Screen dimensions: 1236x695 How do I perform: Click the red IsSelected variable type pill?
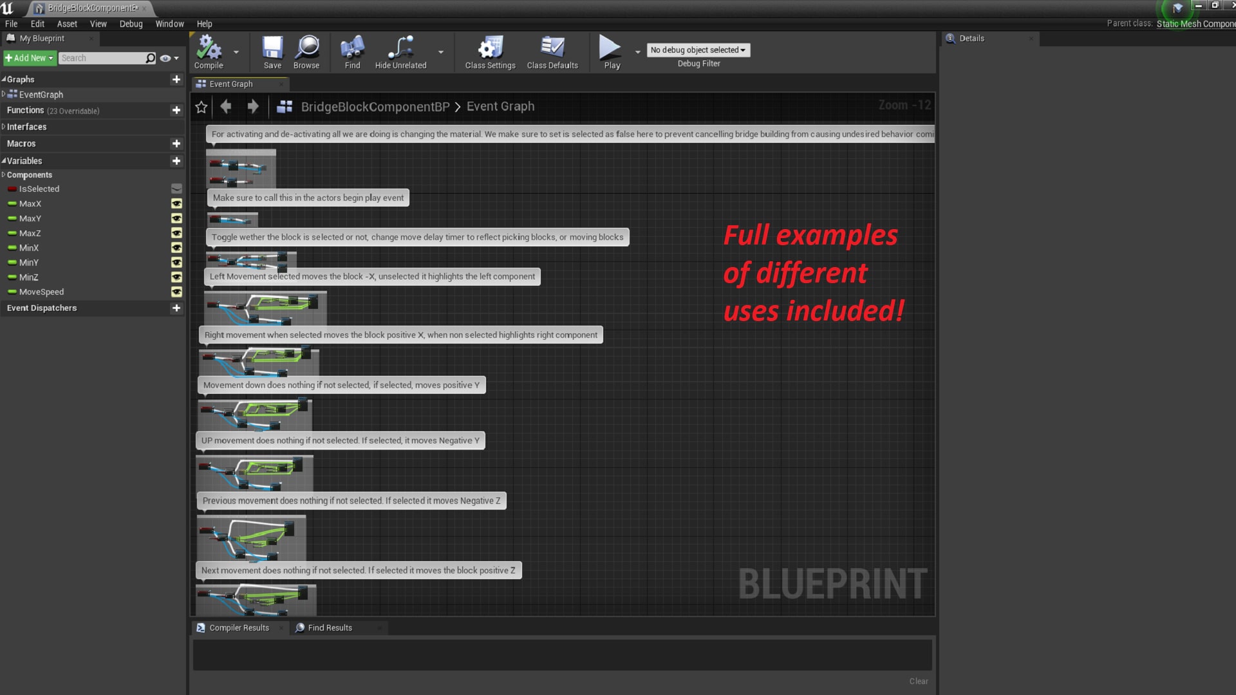(12, 189)
